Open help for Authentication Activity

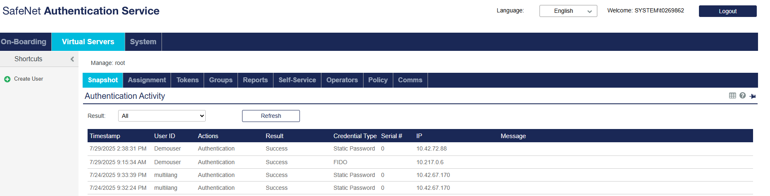[742, 96]
